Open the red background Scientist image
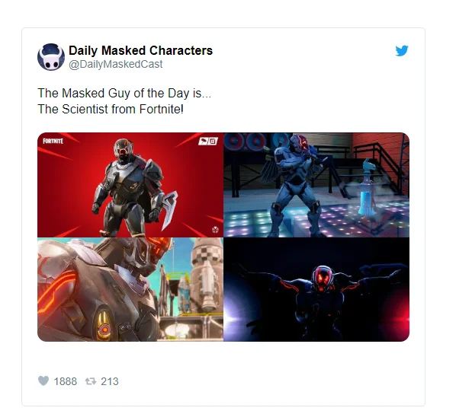The image size is (472, 414). point(130,185)
